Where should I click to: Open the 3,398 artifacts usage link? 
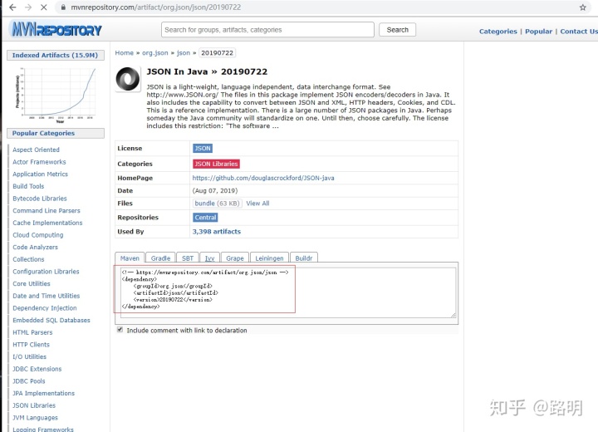pos(217,232)
